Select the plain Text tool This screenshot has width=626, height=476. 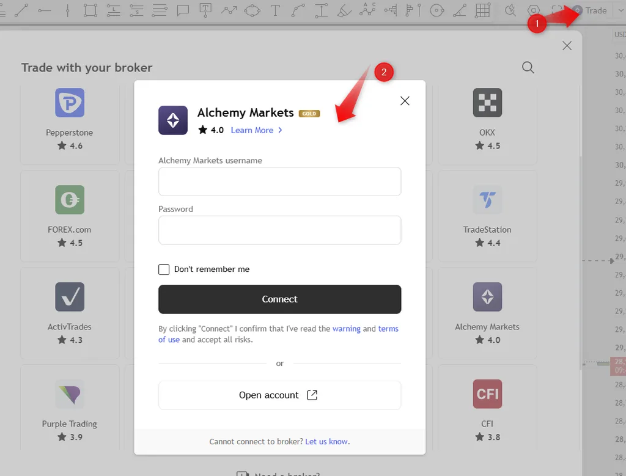point(275,10)
